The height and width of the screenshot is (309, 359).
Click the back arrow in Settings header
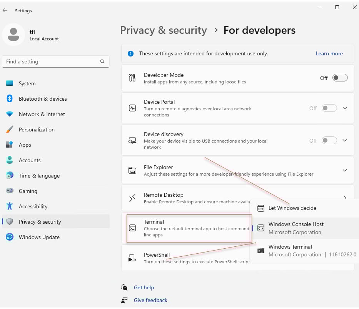click(5, 10)
